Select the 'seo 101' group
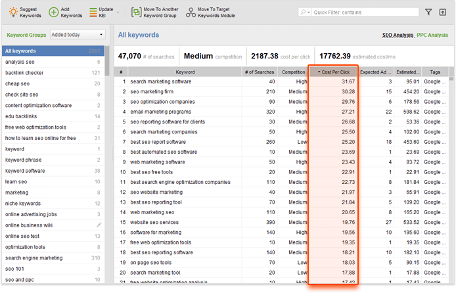The image size is (456, 293). point(53,269)
